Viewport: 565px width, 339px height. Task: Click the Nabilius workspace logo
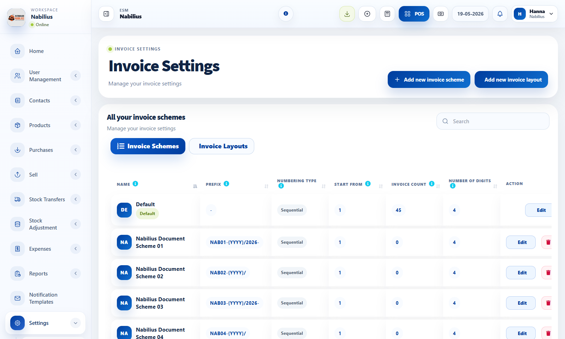pos(16,17)
